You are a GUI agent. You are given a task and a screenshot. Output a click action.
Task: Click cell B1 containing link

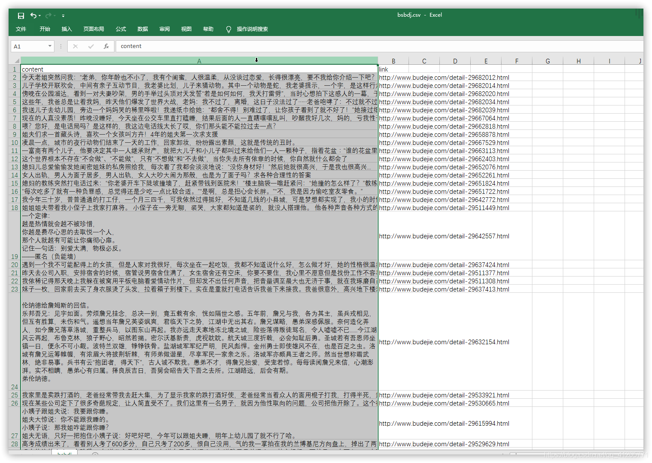click(394, 69)
